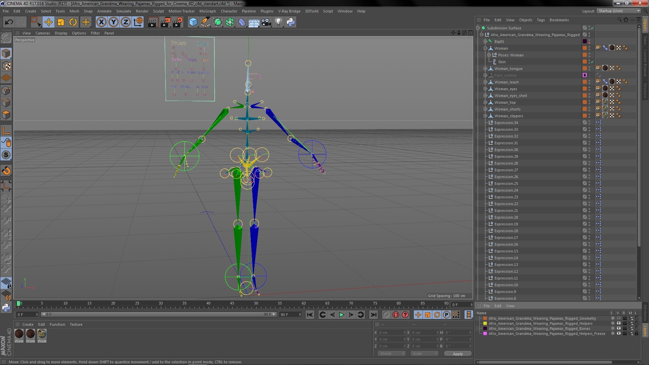
Task: Open the Simulate menu
Action: pos(124,11)
